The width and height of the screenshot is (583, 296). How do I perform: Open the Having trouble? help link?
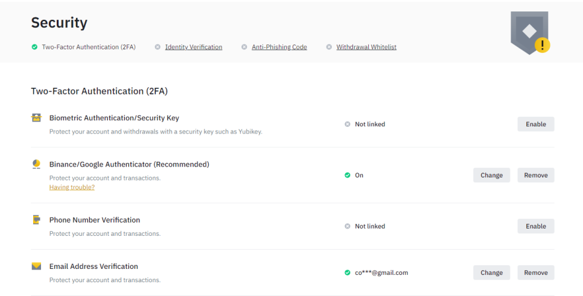[x=72, y=188]
